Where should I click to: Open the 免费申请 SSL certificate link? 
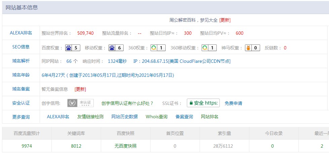[233, 103]
